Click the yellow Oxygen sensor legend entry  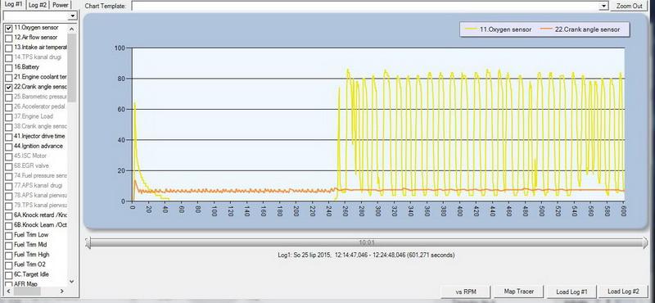(x=498, y=29)
